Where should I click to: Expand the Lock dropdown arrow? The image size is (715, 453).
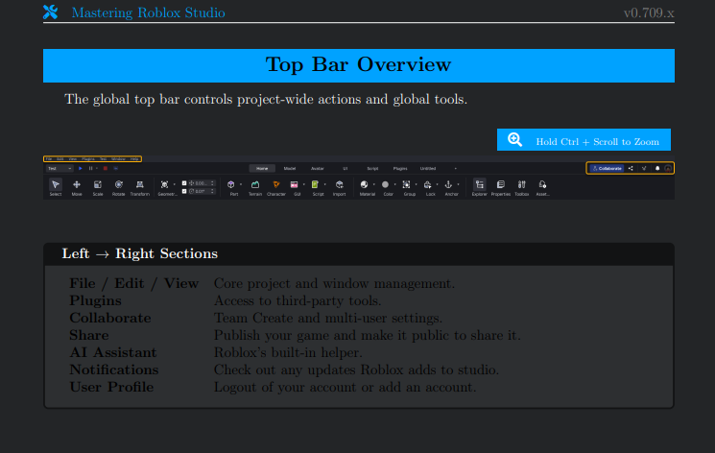tap(437, 184)
